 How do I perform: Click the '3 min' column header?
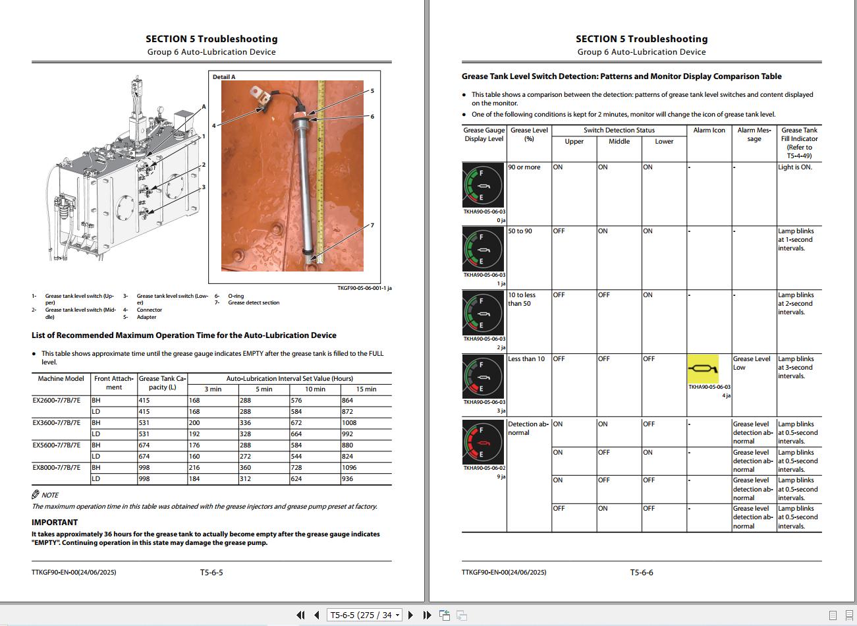coord(213,389)
